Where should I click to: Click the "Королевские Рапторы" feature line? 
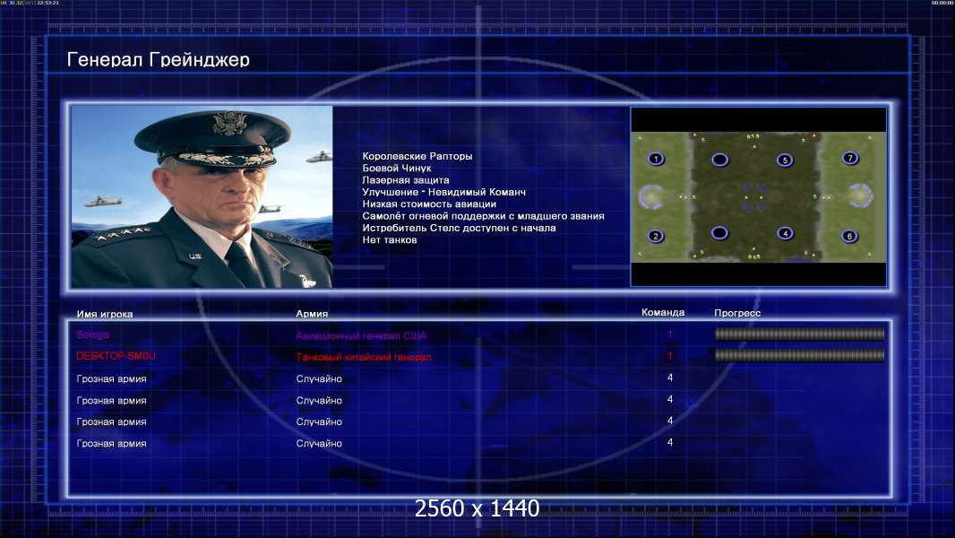click(417, 156)
